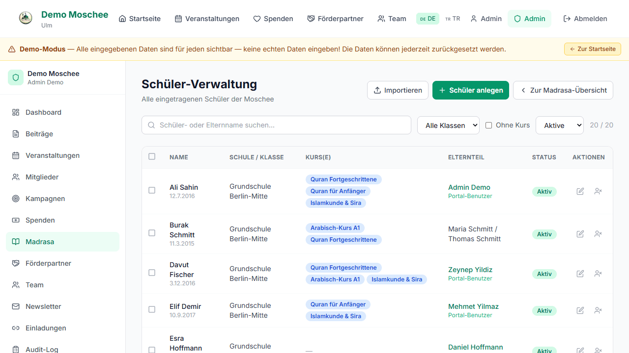The height and width of the screenshot is (353, 629).
Task: Deactivate Davut Fischer user-x icon
Action: coord(598,274)
